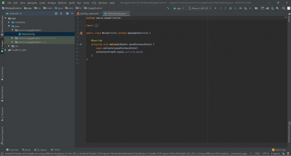The height and width of the screenshot is (156, 291).
Task: Open Project panel gear settings
Action: pos(67,13)
